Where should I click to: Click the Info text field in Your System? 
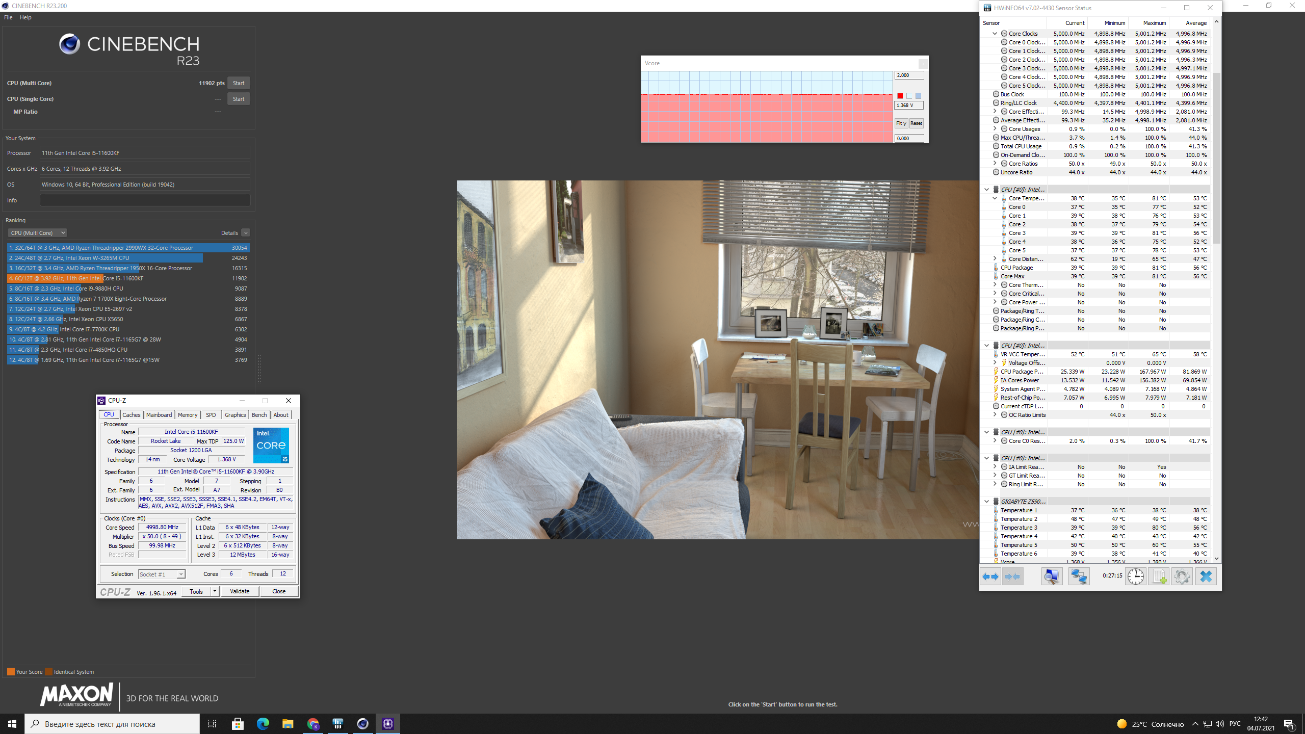pyautogui.click(x=145, y=200)
